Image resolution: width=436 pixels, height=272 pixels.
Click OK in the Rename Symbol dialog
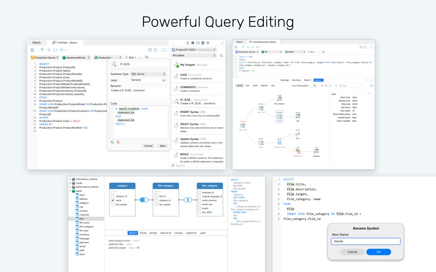pos(378,252)
